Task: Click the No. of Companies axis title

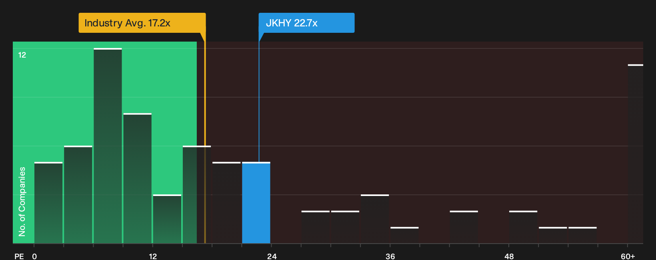Action: pos(22,201)
